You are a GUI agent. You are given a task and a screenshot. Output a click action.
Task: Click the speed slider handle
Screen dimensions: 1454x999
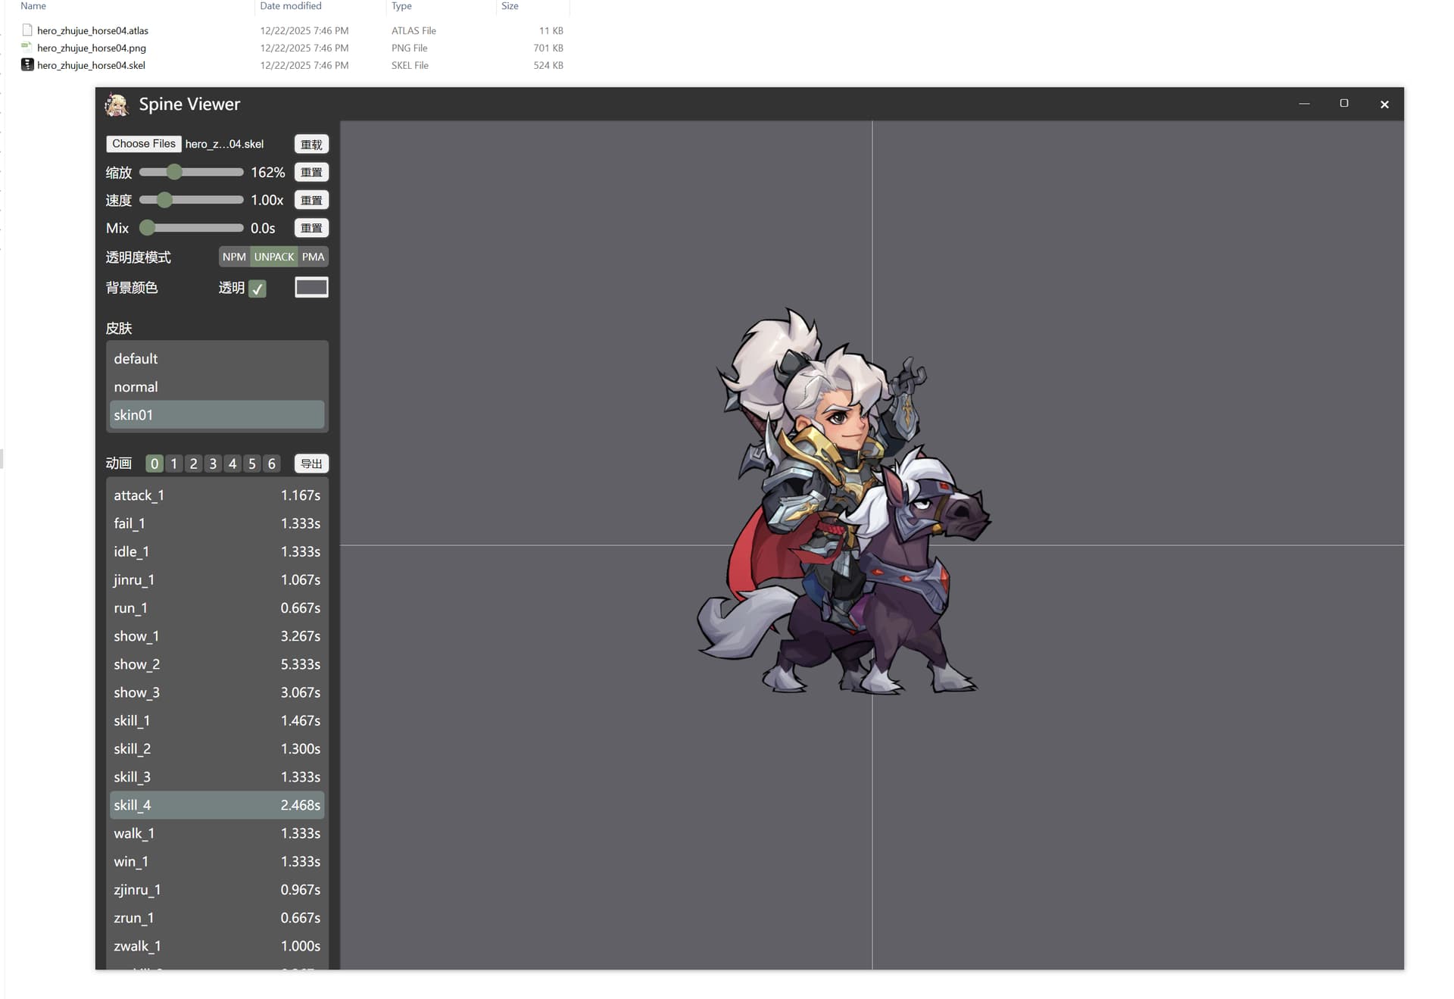point(164,200)
